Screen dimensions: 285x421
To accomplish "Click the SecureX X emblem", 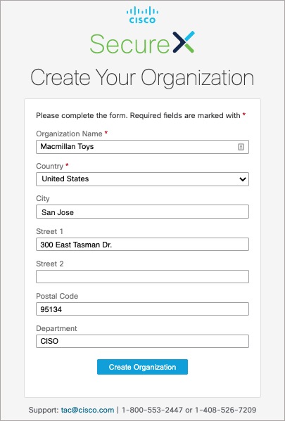I will click(184, 42).
